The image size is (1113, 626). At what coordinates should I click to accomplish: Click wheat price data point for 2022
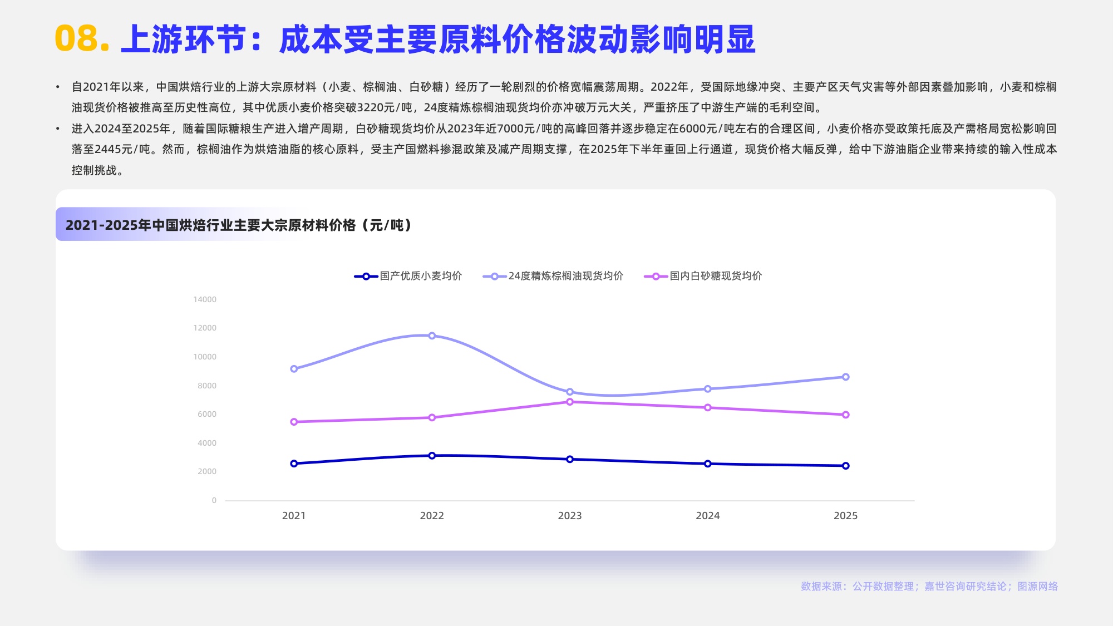click(432, 456)
